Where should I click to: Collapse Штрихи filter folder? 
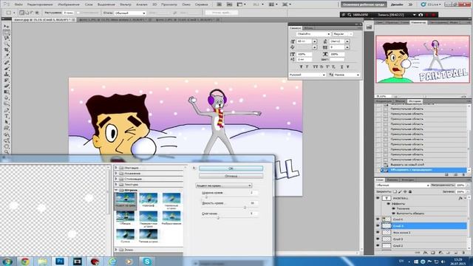116,190
